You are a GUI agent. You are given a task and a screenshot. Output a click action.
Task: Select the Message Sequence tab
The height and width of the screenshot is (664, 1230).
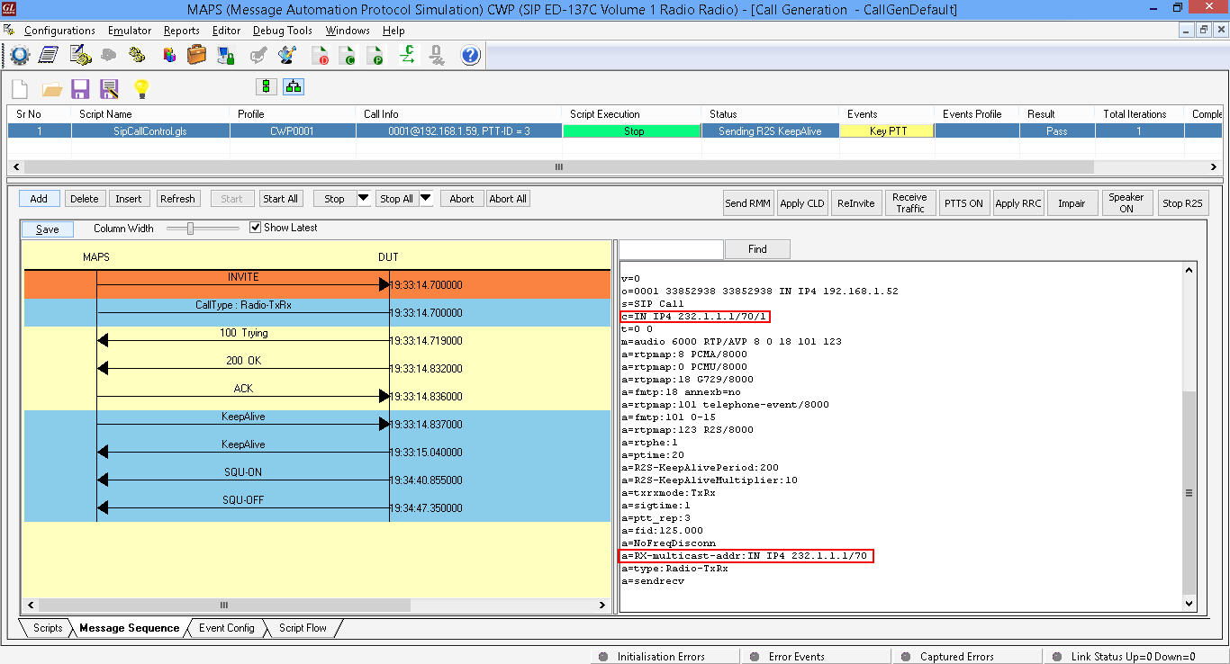coord(130,628)
